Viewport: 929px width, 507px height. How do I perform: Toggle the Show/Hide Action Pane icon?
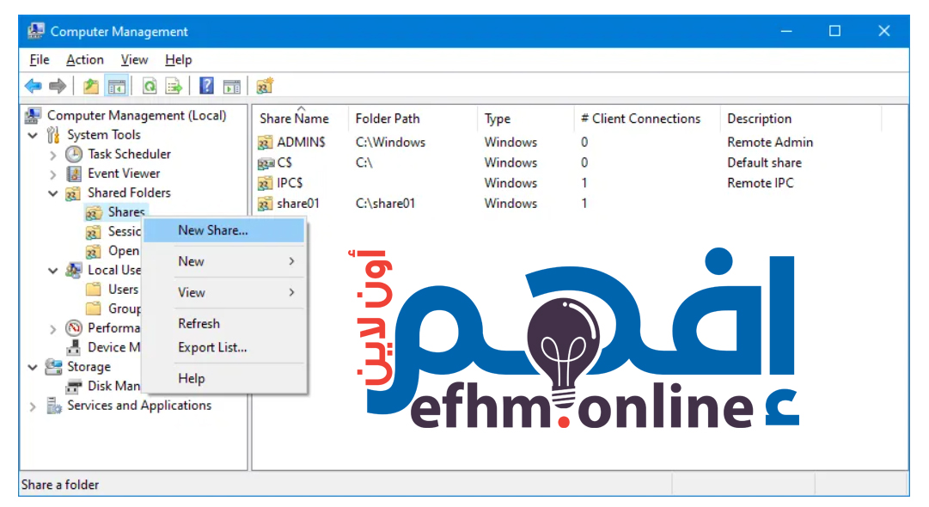tap(232, 87)
